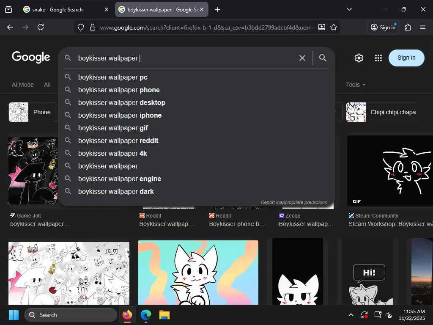Open Steam Workshop Boykisser result link
433x325 pixels.
point(390,224)
